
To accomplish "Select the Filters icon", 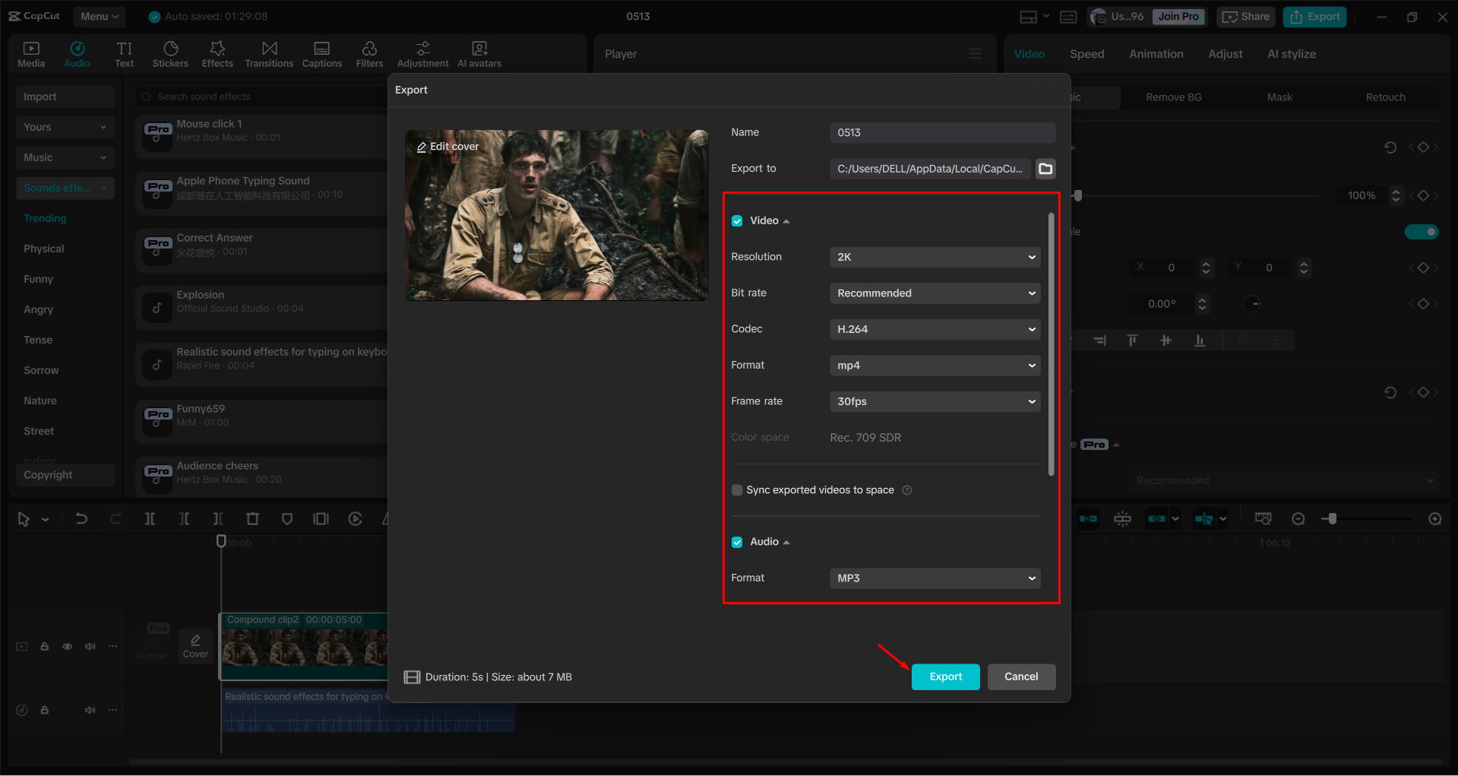I will (x=369, y=53).
